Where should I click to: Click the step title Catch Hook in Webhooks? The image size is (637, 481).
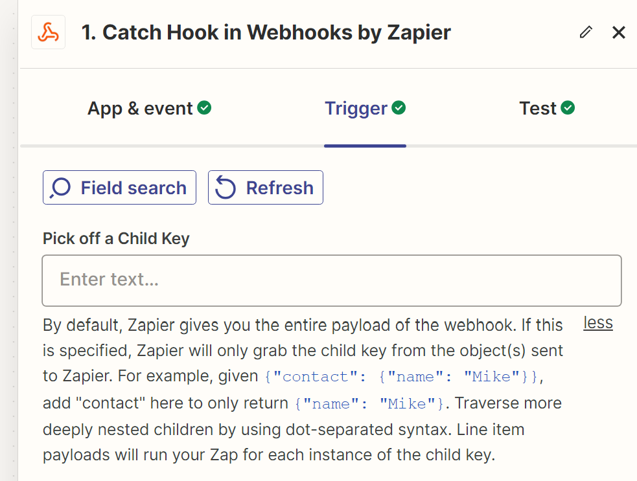point(266,32)
